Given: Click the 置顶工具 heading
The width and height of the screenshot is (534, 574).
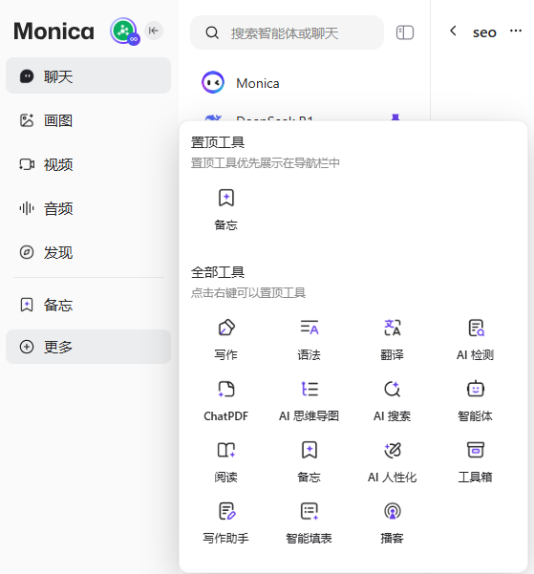Looking at the screenshot, I should click(x=218, y=142).
